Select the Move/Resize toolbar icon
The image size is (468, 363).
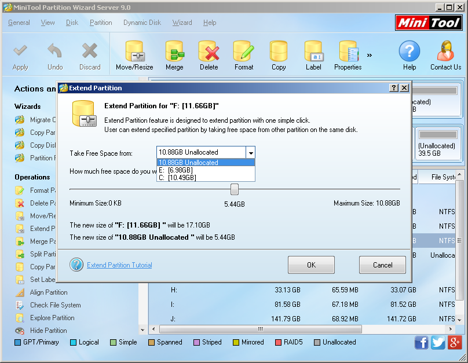pyautogui.click(x=134, y=52)
